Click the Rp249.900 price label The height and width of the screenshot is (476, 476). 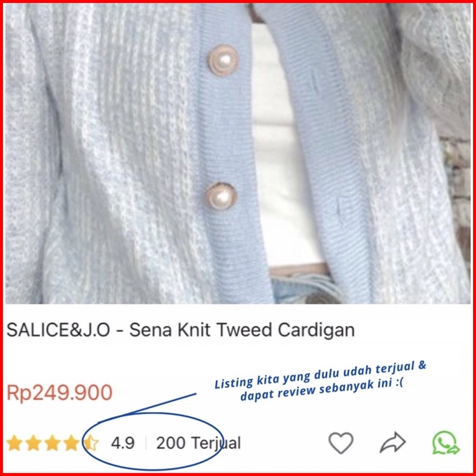coord(59,392)
